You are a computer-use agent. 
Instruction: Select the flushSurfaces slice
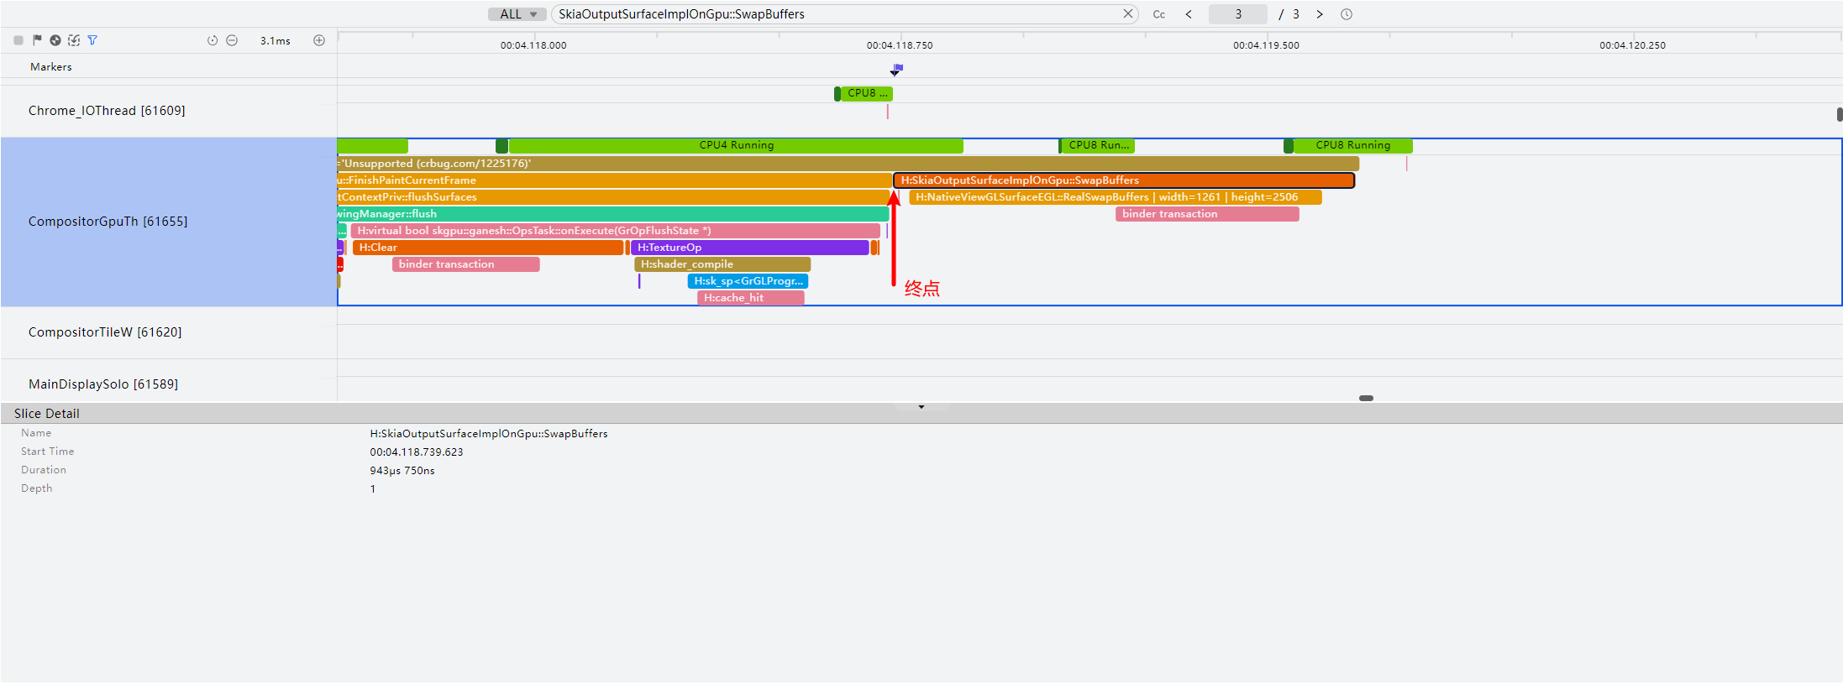612,197
